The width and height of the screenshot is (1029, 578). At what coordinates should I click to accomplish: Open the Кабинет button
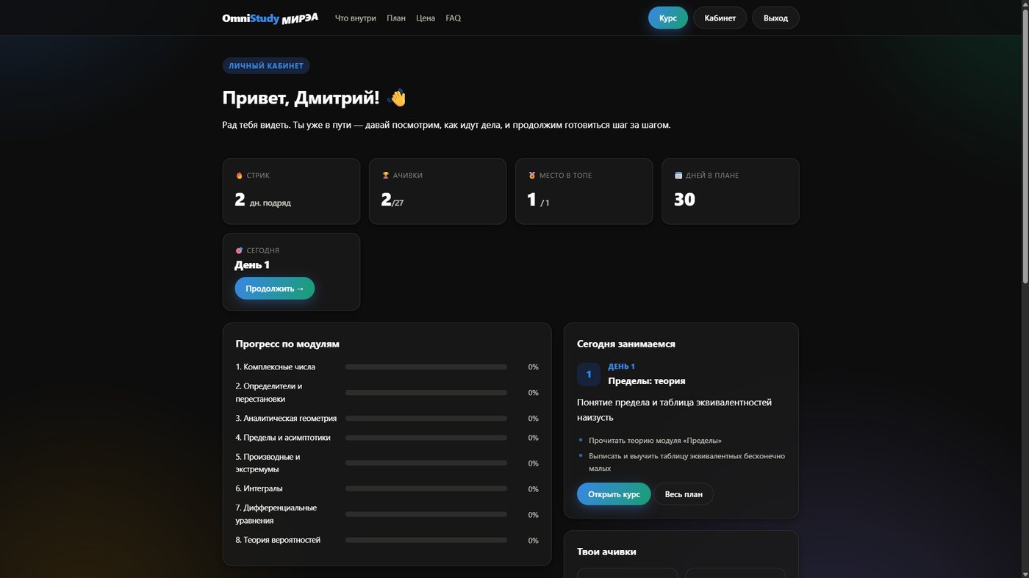720,18
